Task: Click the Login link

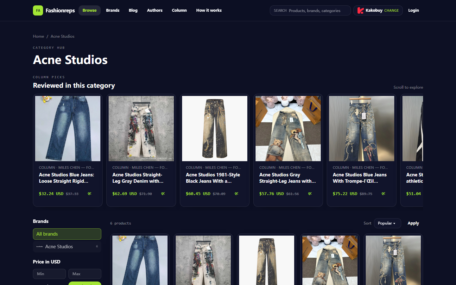Action: point(414,10)
